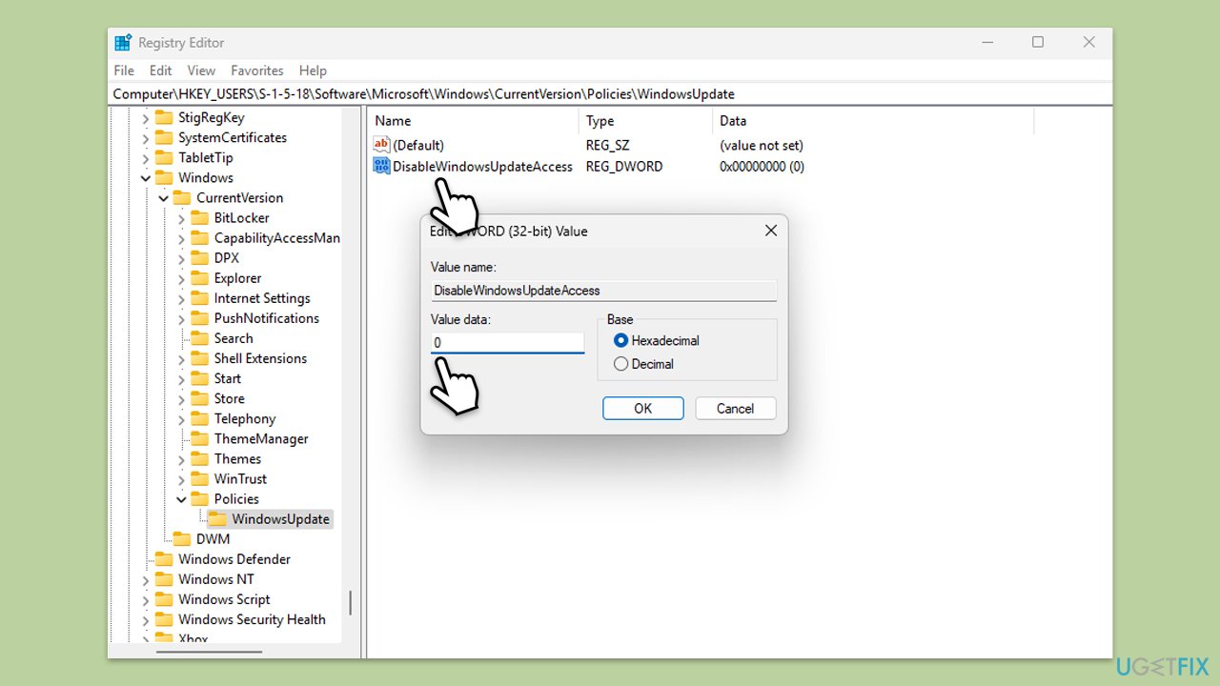Collapse the Policies tree node
This screenshot has width=1220, height=686.
(181, 499)
